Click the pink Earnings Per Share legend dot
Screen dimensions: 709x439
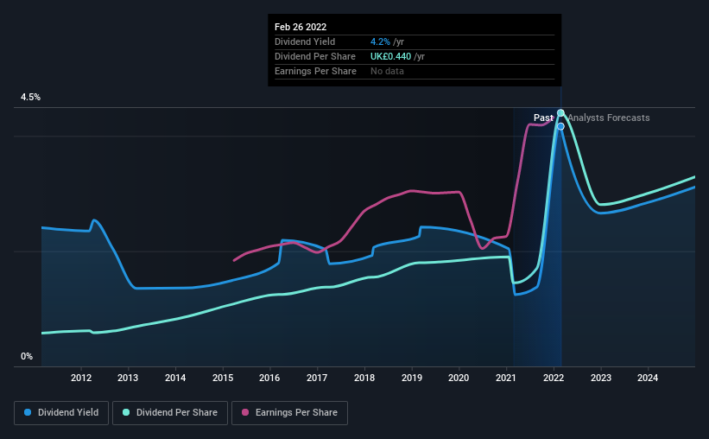click(x=245, y=412)
